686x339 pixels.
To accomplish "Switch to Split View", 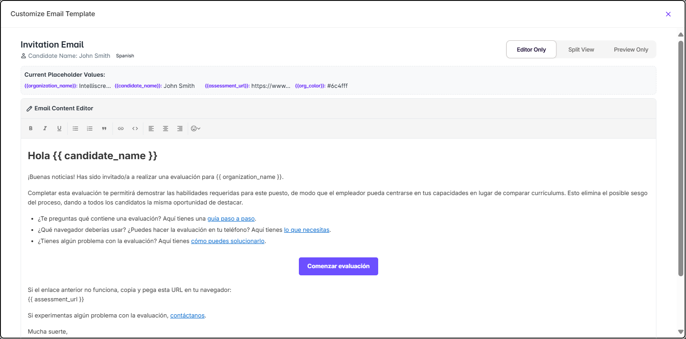I will click(x=581, y=50).
